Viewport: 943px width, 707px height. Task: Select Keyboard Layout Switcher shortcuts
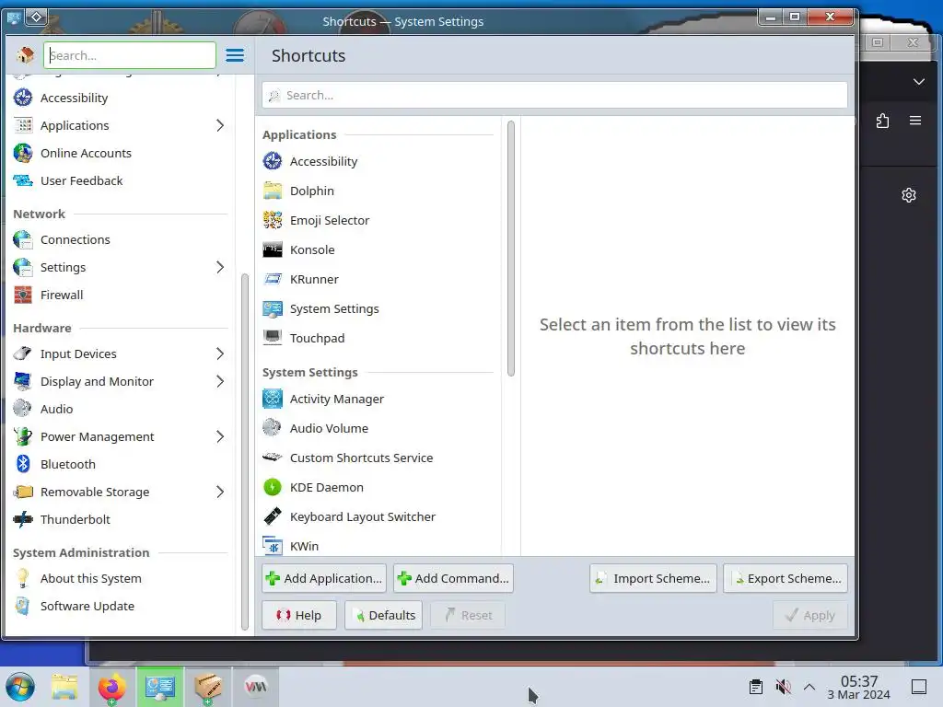pyautogui.click(x=378, y=516)
